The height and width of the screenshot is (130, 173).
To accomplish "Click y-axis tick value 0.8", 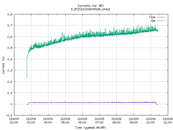I will [10, 14].
